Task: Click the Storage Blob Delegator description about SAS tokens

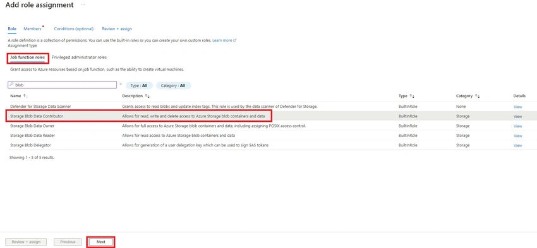Action: [x=195, y=145]
